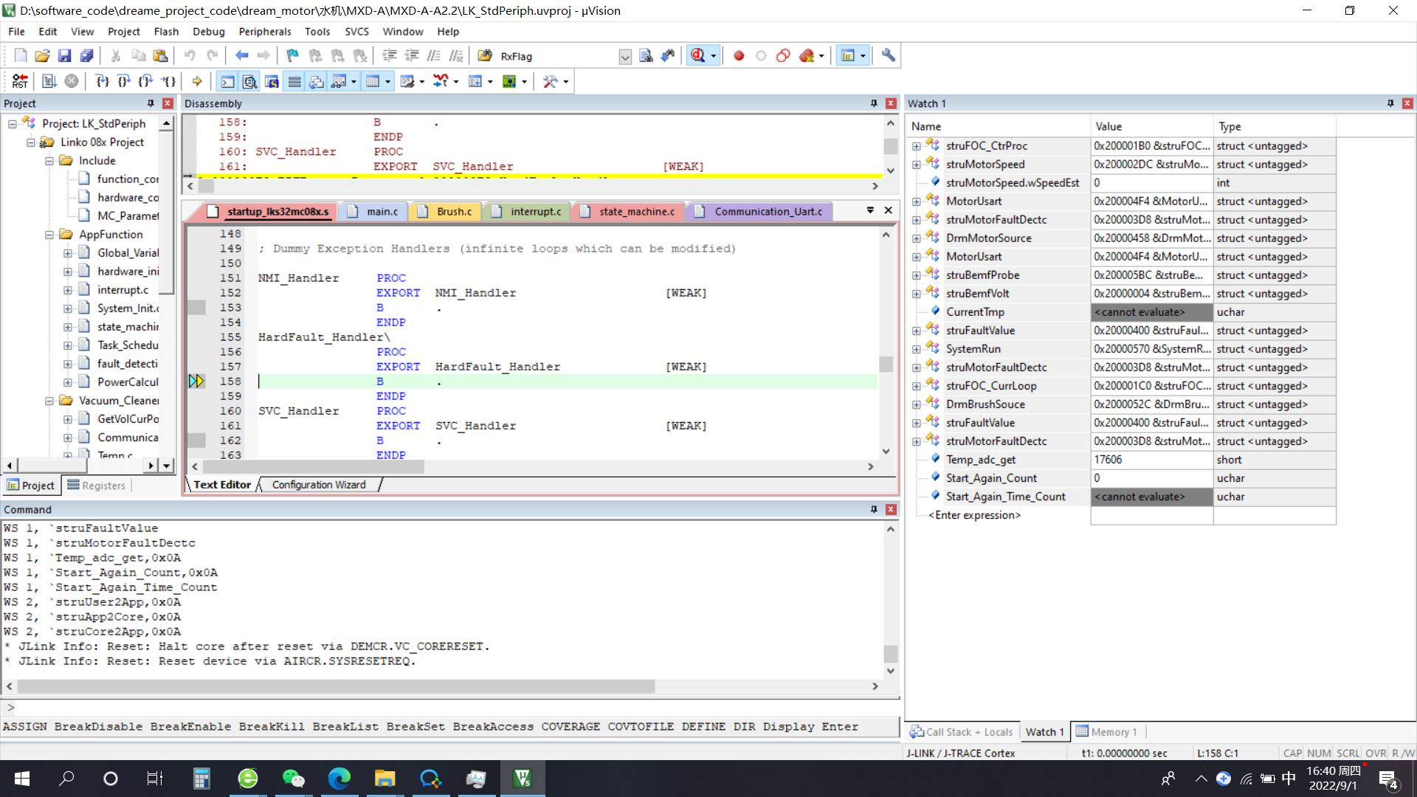1417x797 pixels.
Task: Open the RxFlag find combo box dropdown
Action: (624, 57)
